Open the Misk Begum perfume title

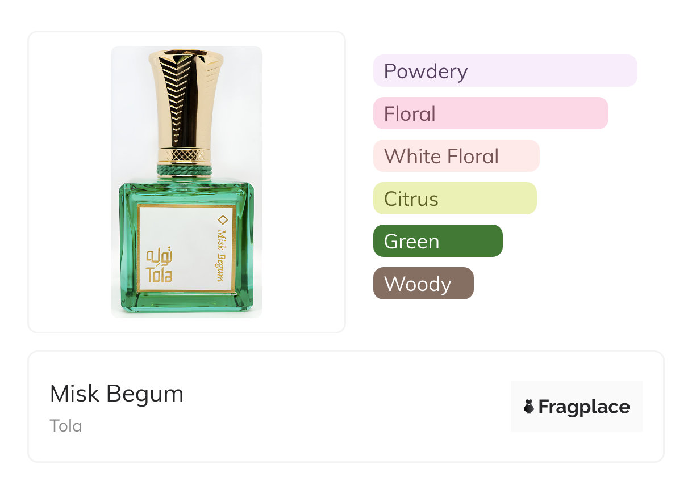[x=116, y=394]
